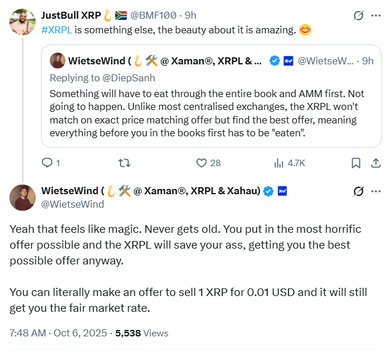Screen dimensions: 392x351
Task: Open the 7:48 AM Oct 6, 2025 timestamp
Action: click(x=59, y=333)
